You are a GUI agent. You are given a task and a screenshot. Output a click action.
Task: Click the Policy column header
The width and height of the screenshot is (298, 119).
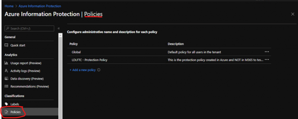(x=74, y=44)
